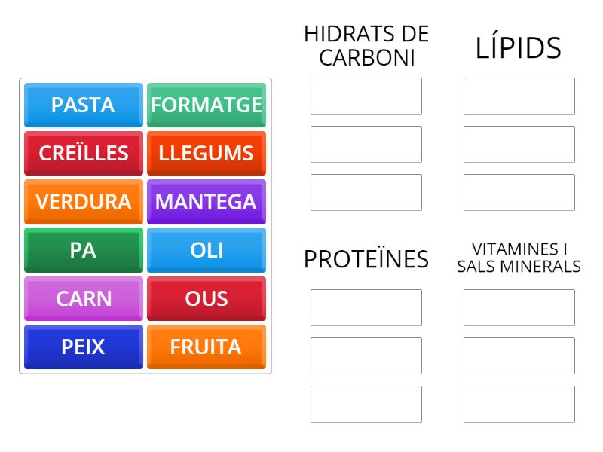Click the last PROTEÏNES slot
This screenshot has height=452, width=603.
pyautogui.click(x=366, y=405)
